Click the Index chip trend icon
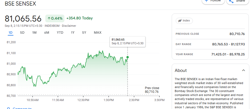 [180, 21]
